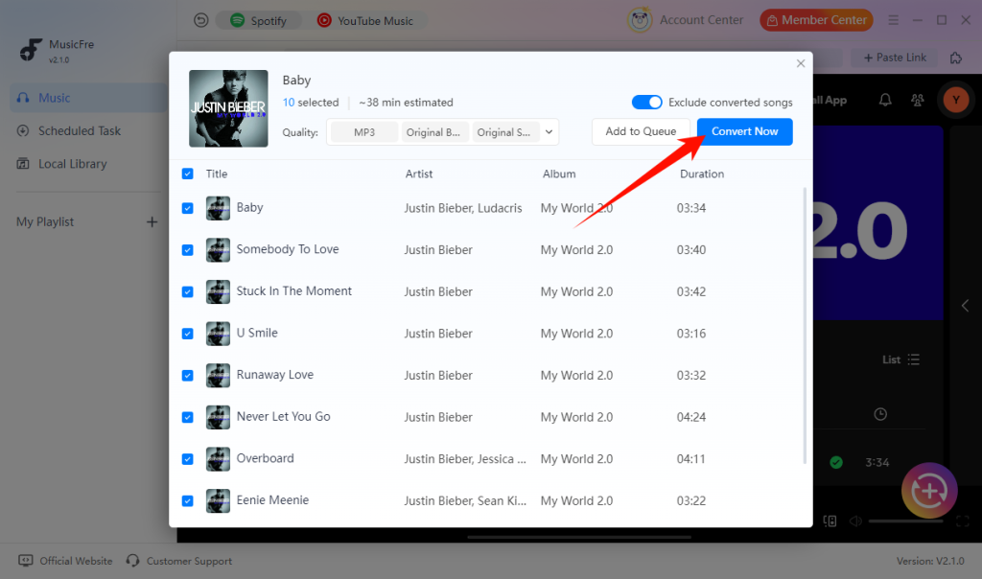Click the Runaway Love song title
The image size is (982, 579).
click(275, 375)
